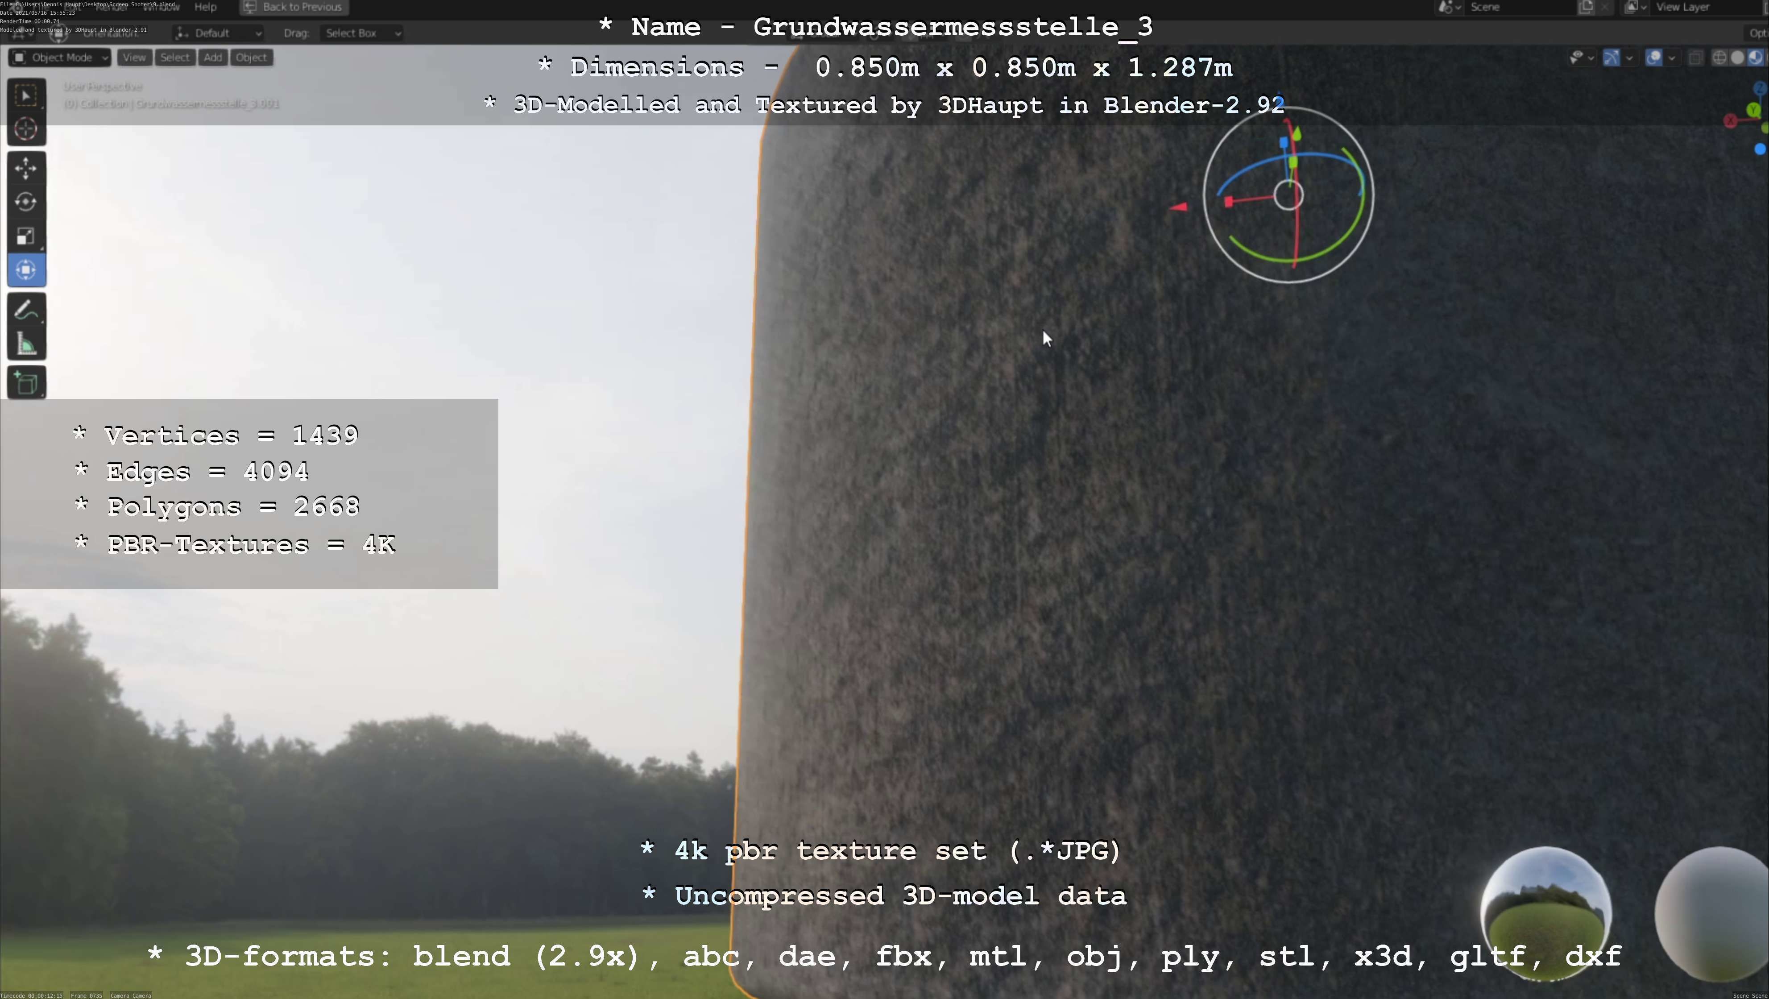Click the red X axis gizmo
Viewport: 1769px width, 999px height.
point(1731,121)
